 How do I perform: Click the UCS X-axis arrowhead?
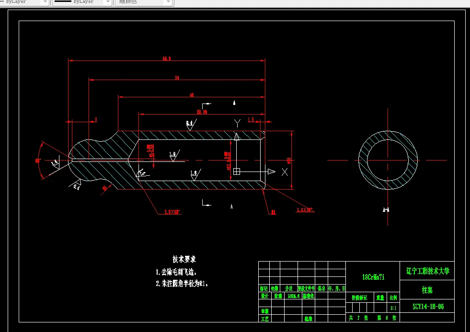click(x=272, y=172)
